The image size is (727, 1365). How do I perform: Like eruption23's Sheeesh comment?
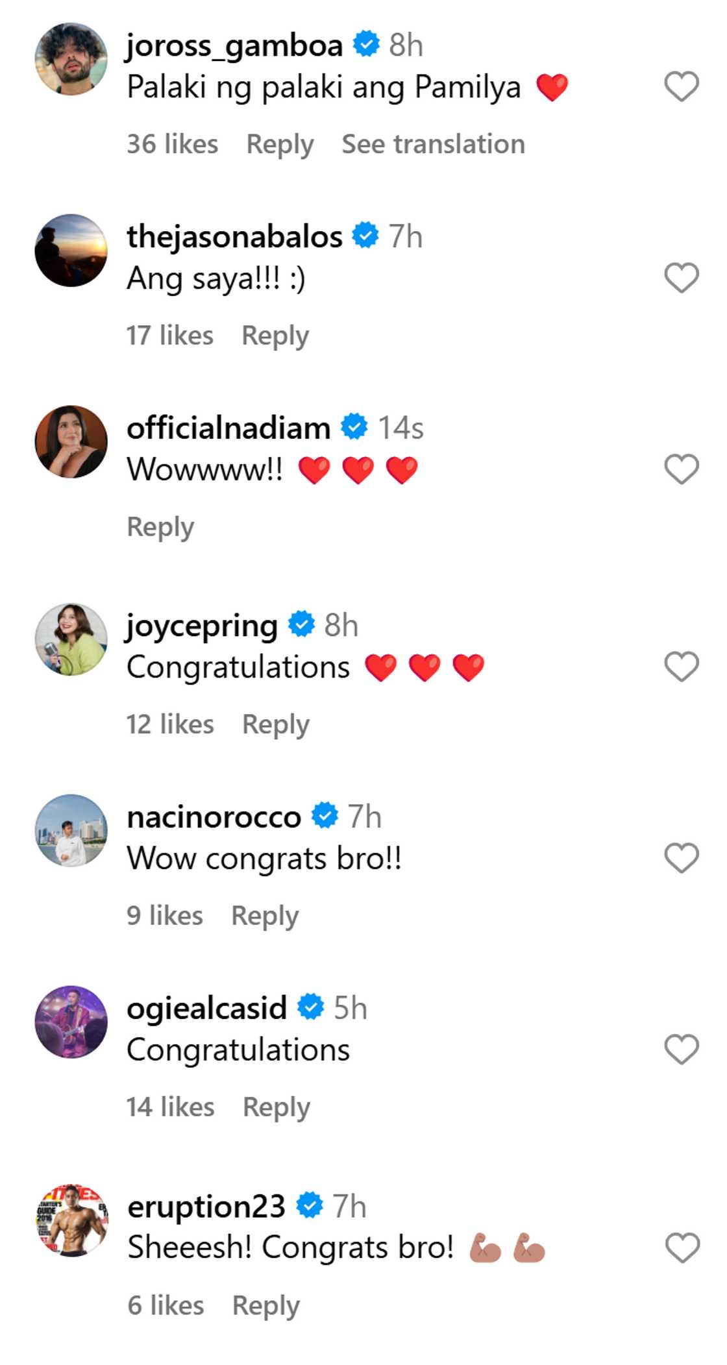(682, 1248)
